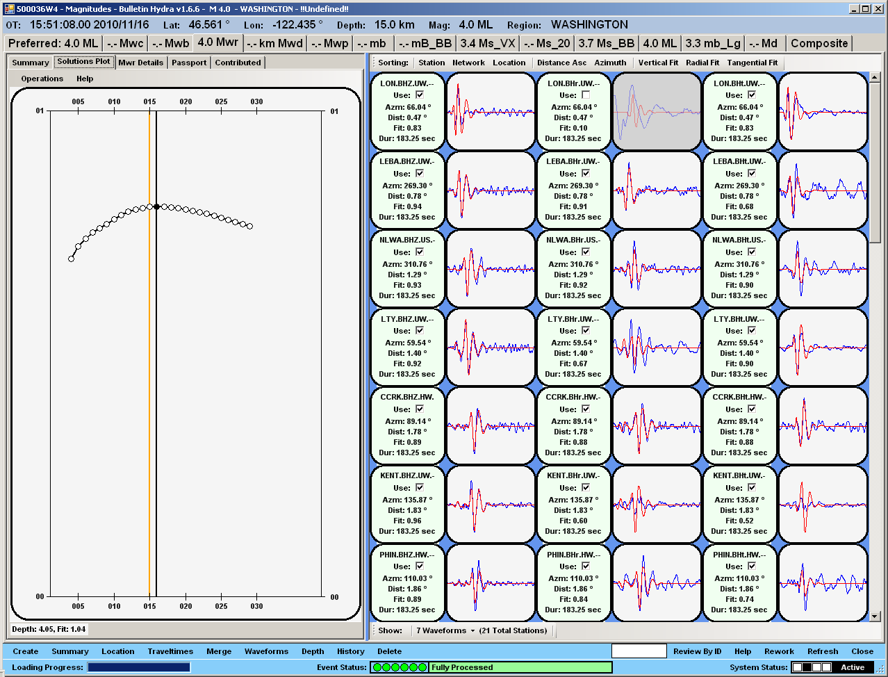Click the System Status indicator boxes
The image size is (888, 677).
pos(812,667)
